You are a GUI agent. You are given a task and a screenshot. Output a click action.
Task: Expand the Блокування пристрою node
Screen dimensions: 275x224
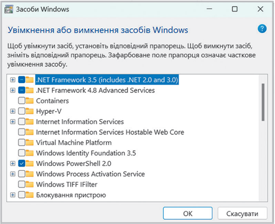13,195
